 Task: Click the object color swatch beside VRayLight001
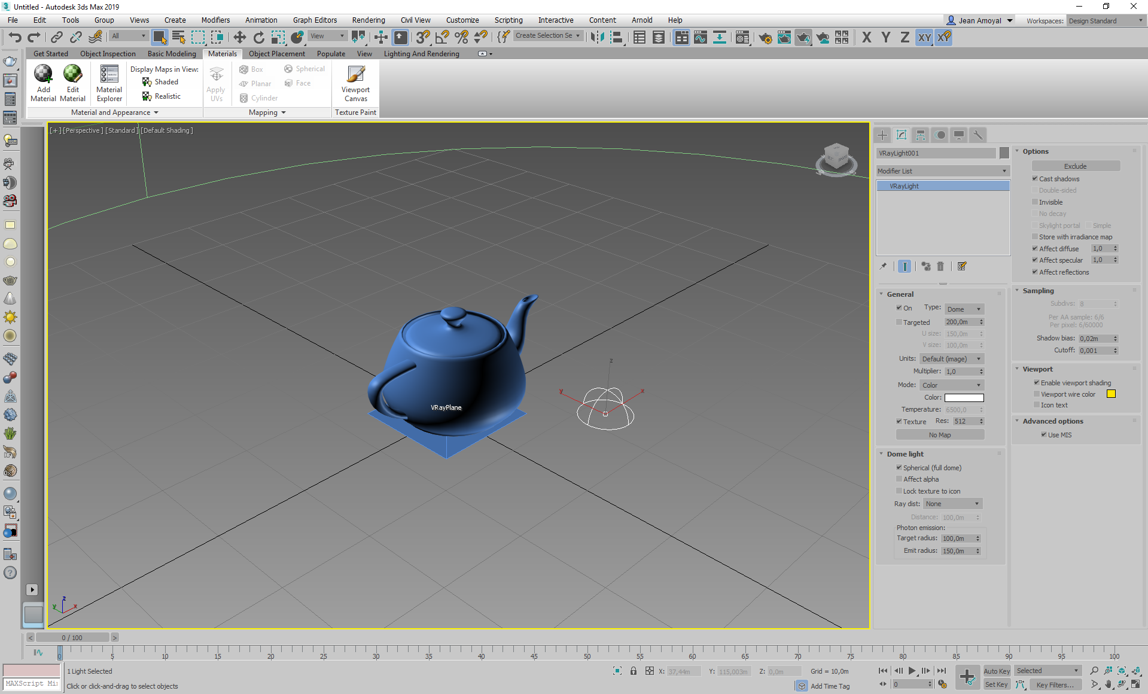(x=1004, y=153)
